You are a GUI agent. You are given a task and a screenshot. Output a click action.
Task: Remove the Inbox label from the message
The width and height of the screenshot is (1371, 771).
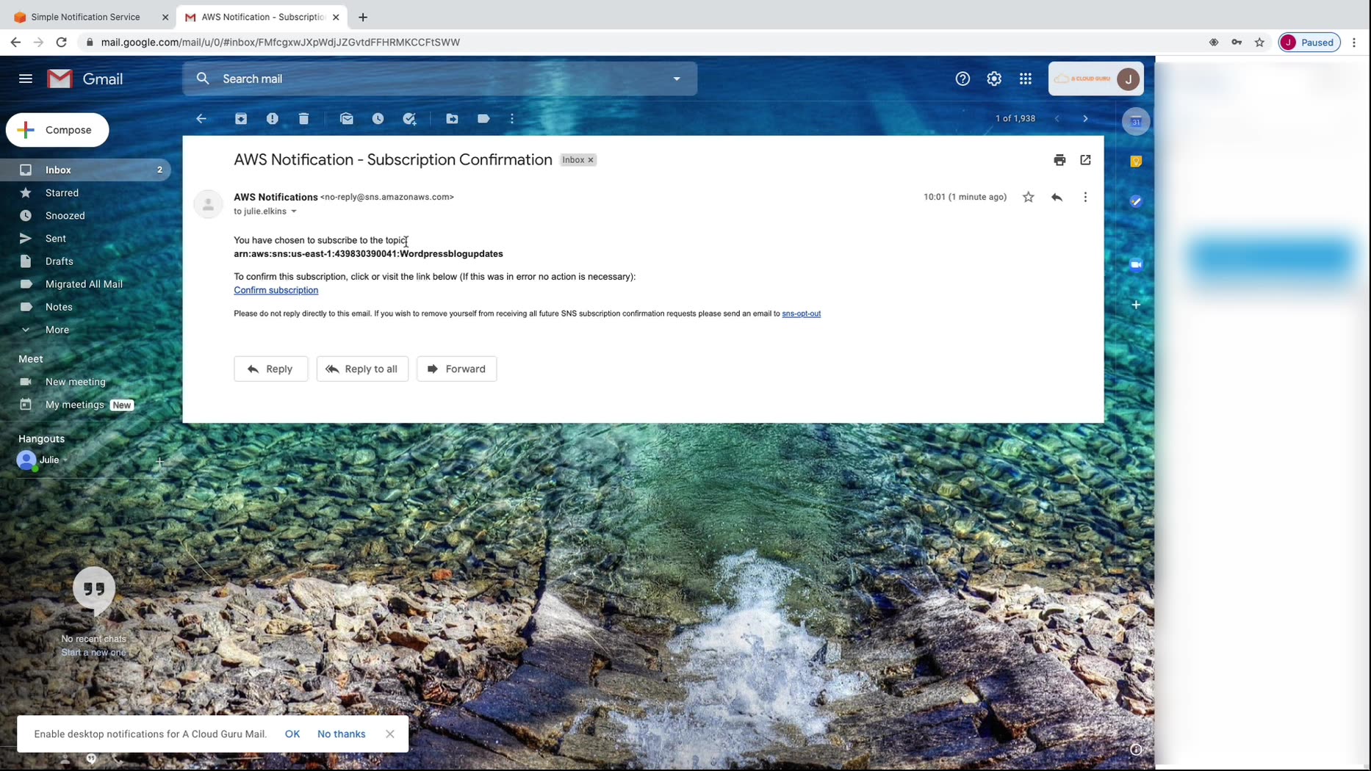[x=591, y=160]
